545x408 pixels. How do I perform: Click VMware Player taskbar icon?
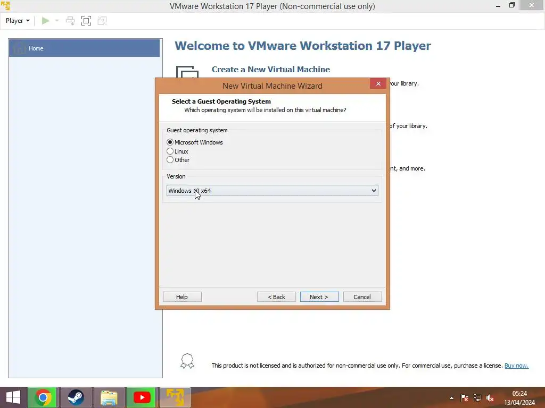pyautogui.click(x=175, y=397)
